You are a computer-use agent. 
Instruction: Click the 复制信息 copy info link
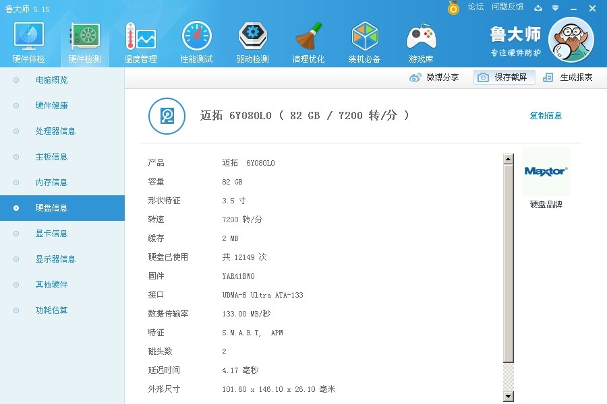[x=546, y=116]
